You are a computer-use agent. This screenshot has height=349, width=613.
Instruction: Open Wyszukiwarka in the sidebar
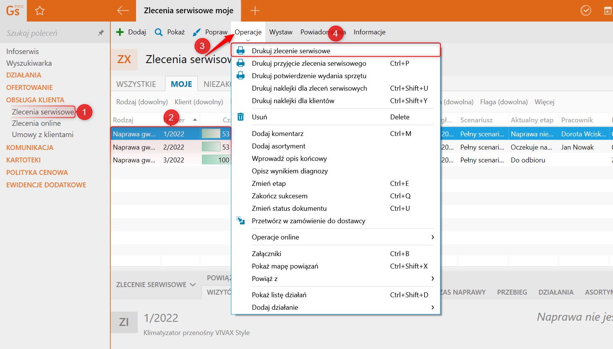click(x=29, y=63)
